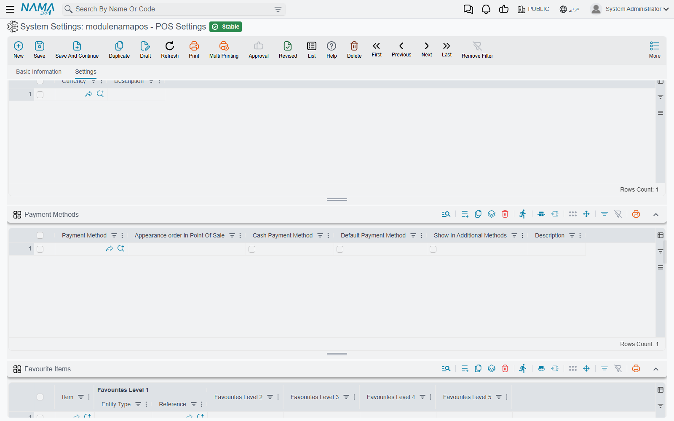Click Remove Filter in toolbar

[x=477, y=50]
